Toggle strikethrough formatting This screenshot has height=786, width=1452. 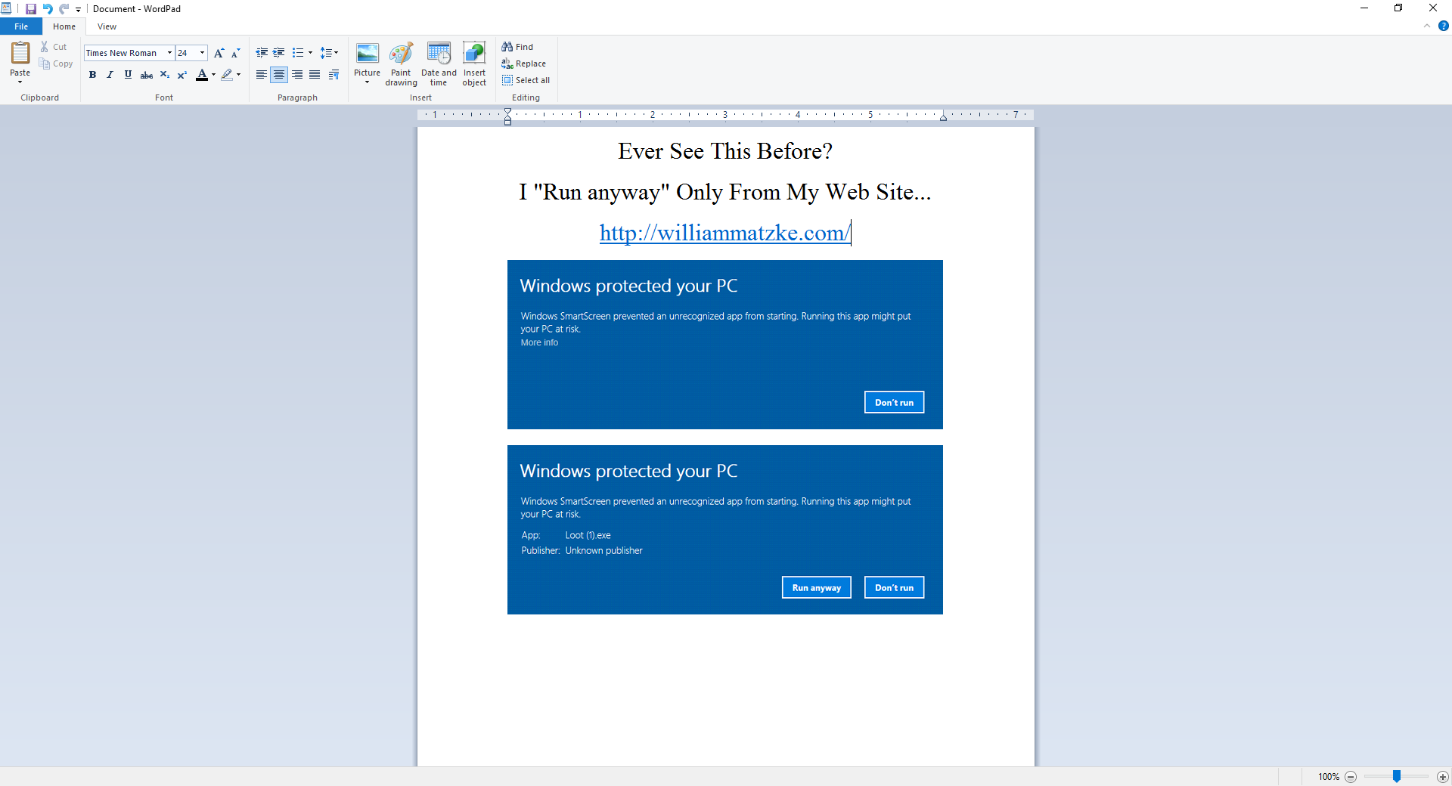(x=147, y=75)
